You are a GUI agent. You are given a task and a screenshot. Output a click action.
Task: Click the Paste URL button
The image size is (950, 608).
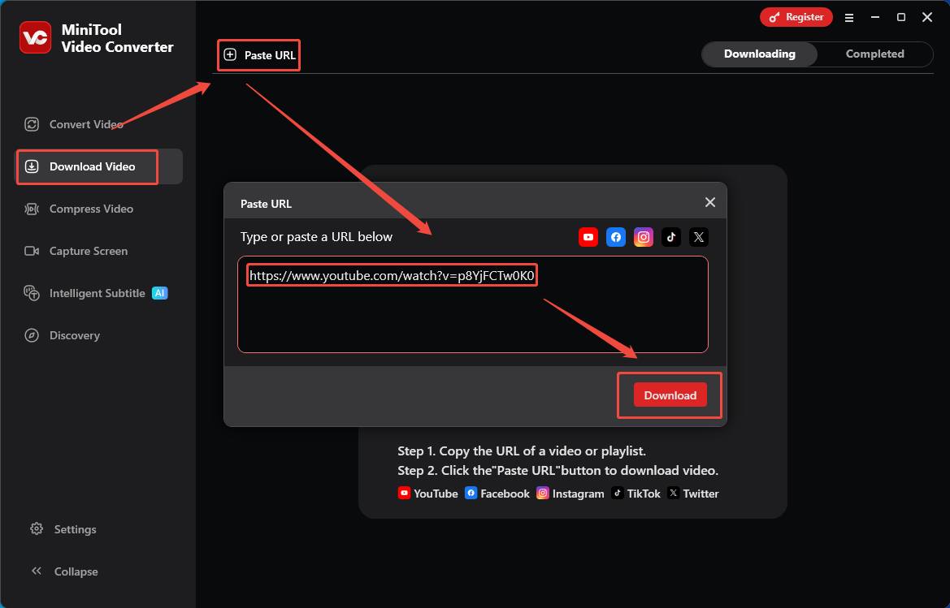pyautogui.click(x=258, y=54)
